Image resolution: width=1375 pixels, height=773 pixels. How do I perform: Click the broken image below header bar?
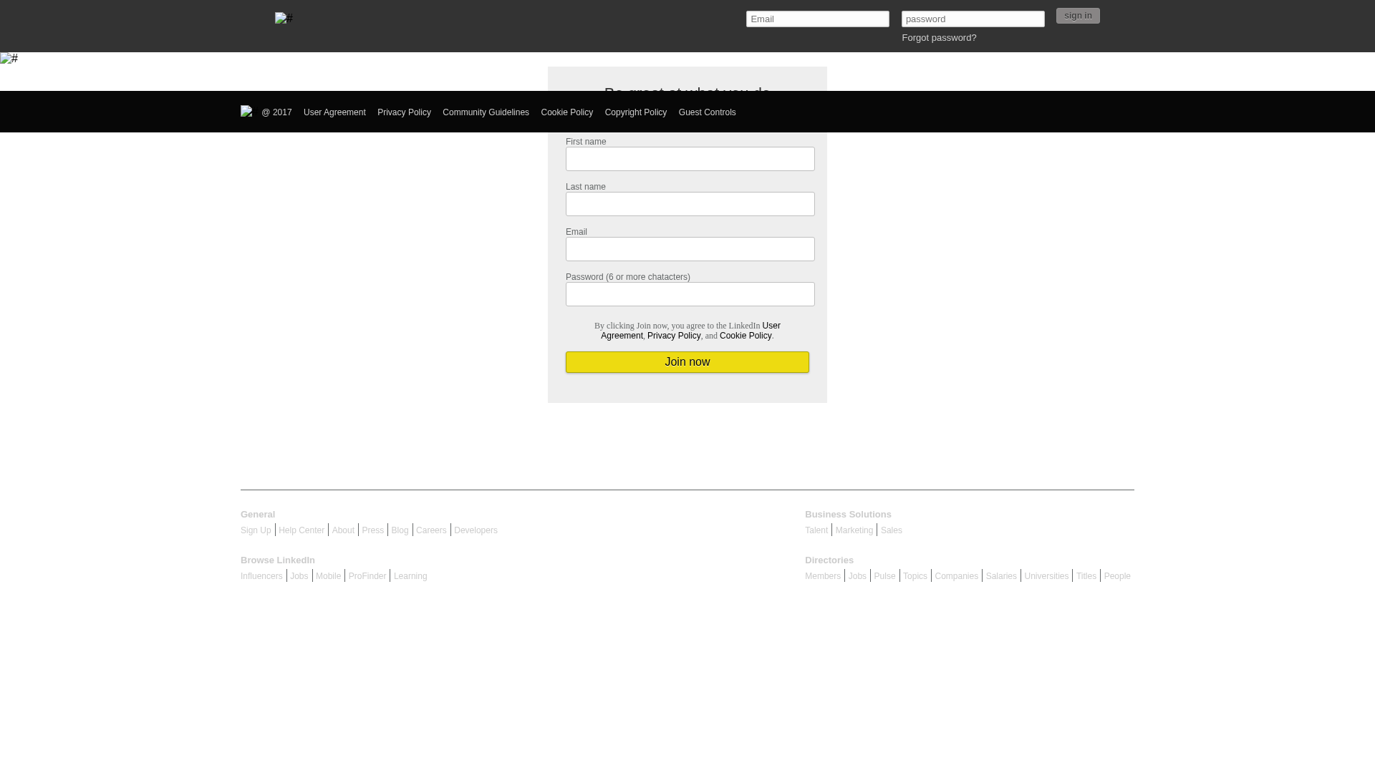tap(9, 59)
